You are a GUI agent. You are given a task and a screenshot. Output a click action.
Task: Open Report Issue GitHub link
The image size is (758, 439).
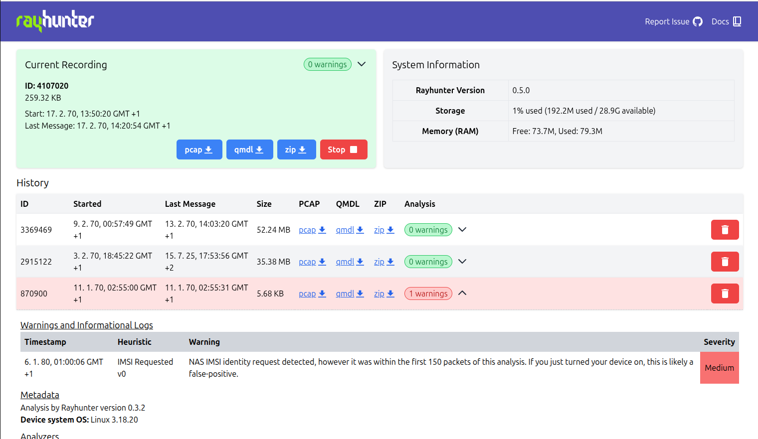pyautogui.click(x=673, y=21)
